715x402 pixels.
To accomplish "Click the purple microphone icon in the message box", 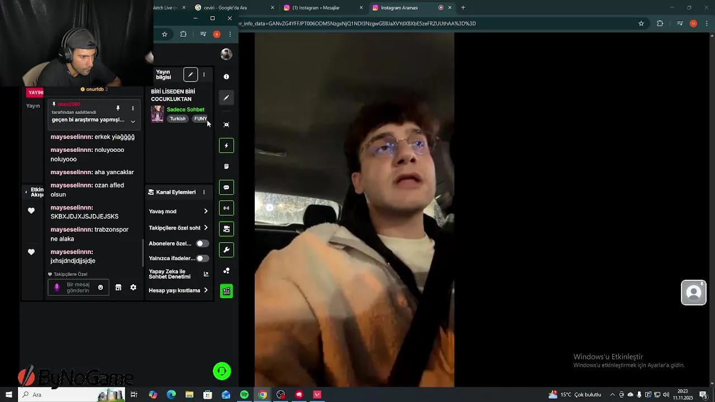I will (56, 288).
